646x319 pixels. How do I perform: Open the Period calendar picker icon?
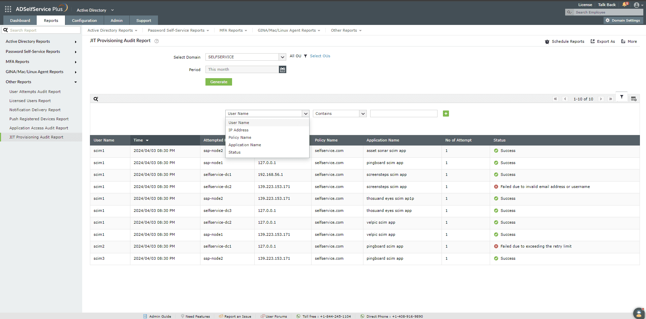[x=283, y=69]
